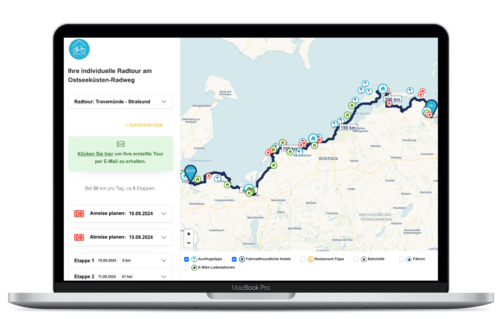Click the ZURÜCKSETZEN reset button
Screen dimensions: 502x319
144,125
